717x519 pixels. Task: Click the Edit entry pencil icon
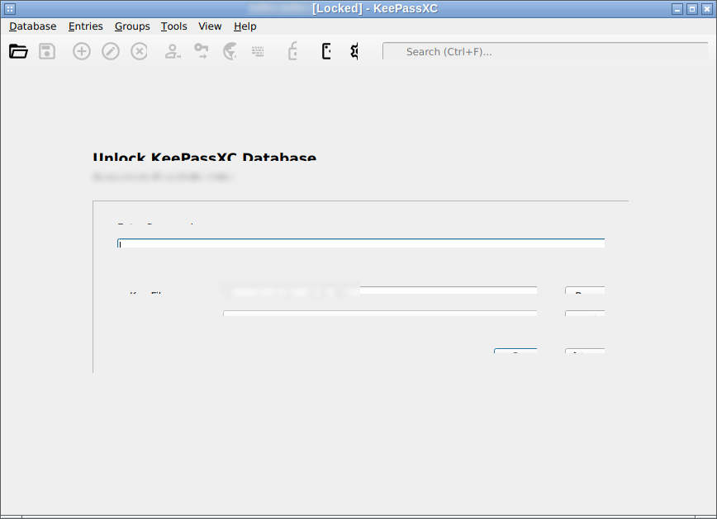pyautogui.click(x=110, y=51)
